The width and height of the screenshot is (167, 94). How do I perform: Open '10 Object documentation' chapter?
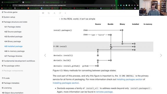(13, 93)
